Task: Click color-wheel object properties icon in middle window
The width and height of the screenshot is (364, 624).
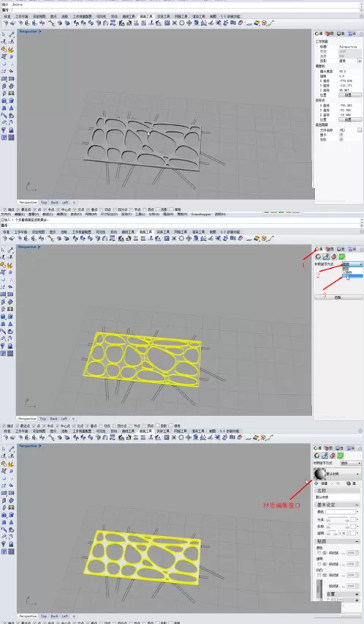Action: 318,256
